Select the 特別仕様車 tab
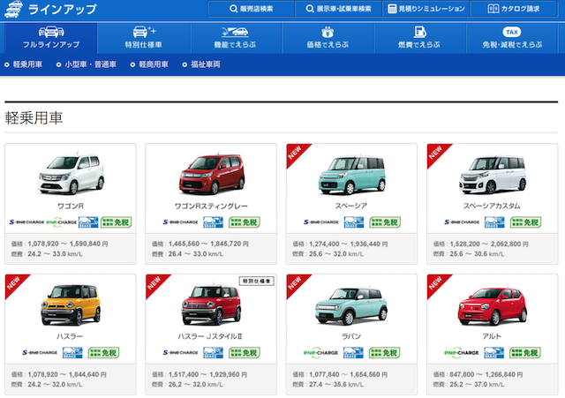565x398 pixels. click(143, 38)
